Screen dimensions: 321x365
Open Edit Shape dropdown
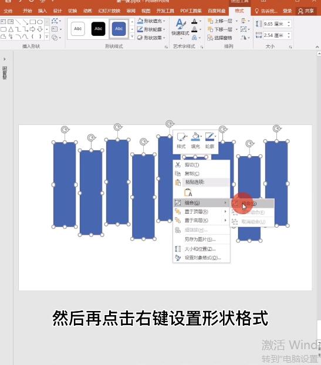[56, 21]
